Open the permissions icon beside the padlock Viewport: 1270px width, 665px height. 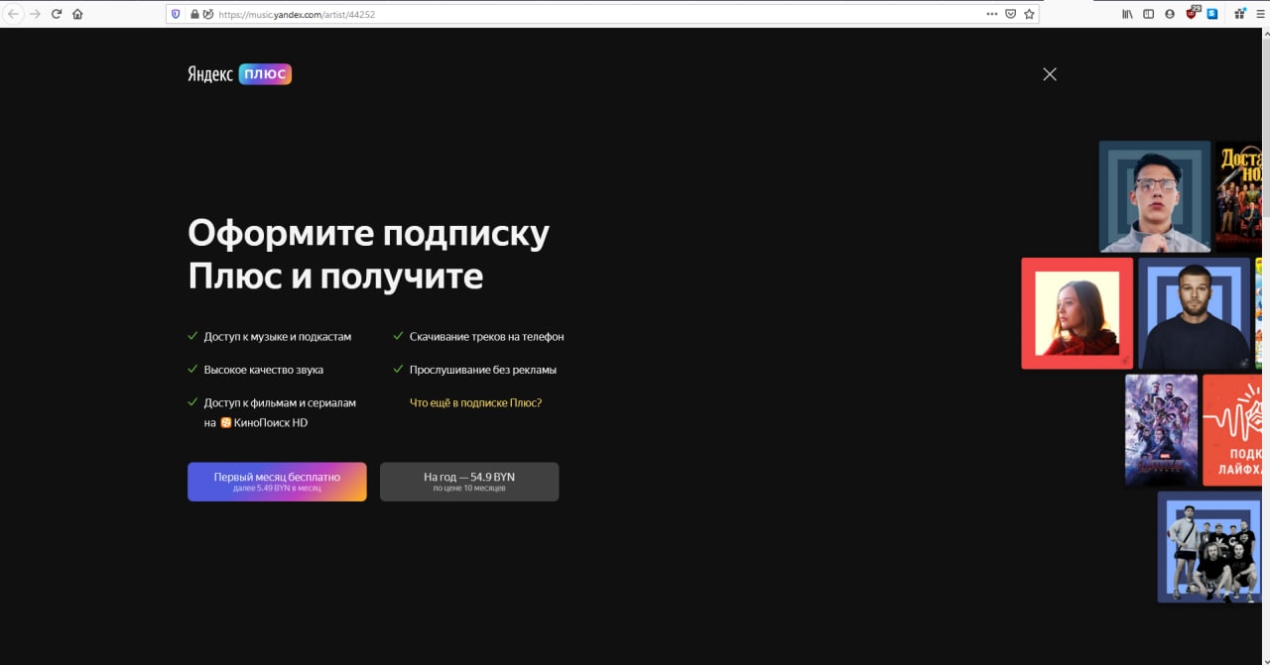pyautogui.click(x=208, y=14)
